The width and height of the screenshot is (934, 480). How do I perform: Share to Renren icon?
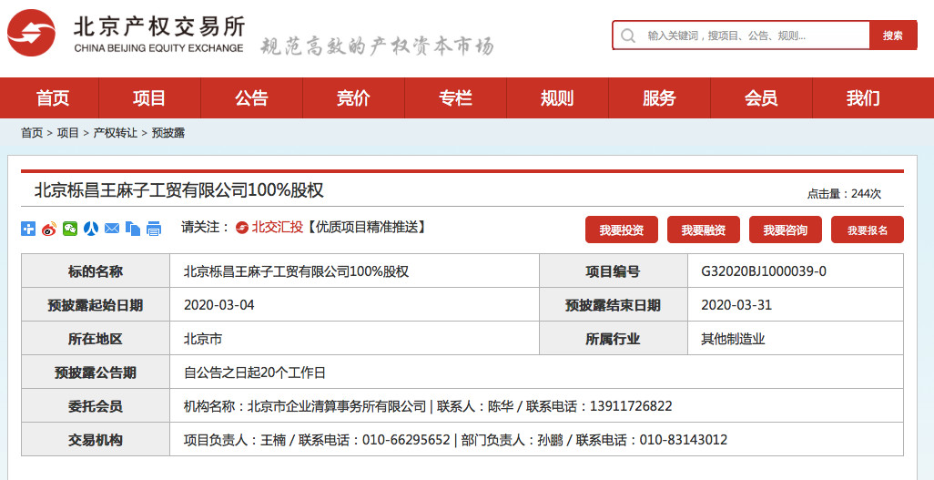tap(90, 229)
